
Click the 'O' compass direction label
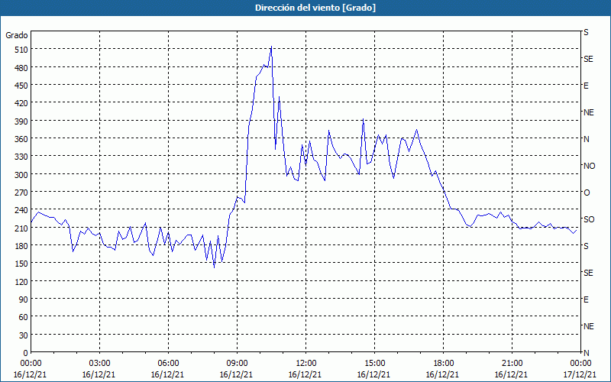coord(587,193)
